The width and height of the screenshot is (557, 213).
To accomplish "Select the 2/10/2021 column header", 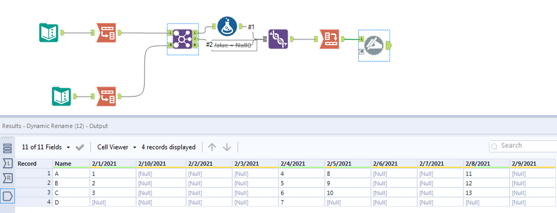I will [x=161, y=164].
